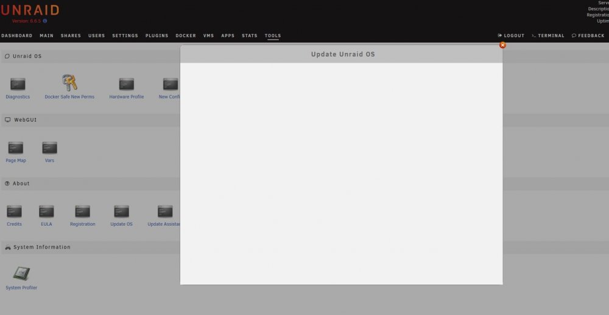Click the Diagnostics label link
The height and width of the screenshot is (315, 609).
[x=18, y=97]
